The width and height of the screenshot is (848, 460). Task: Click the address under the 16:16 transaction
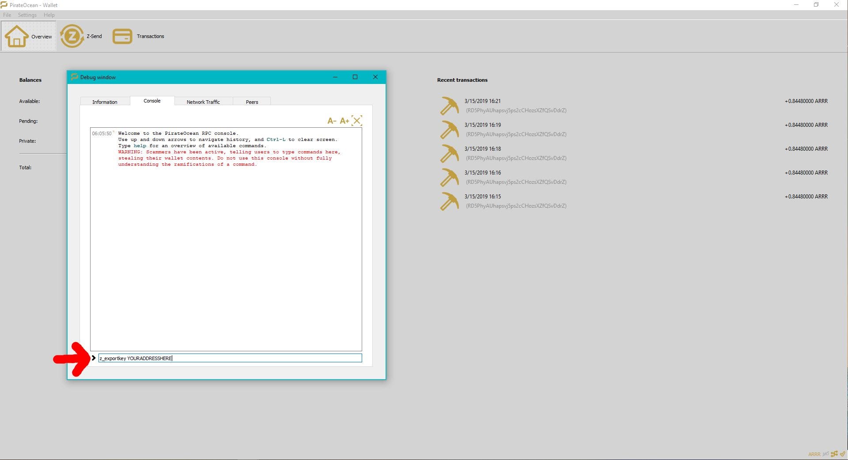[516, 182]
